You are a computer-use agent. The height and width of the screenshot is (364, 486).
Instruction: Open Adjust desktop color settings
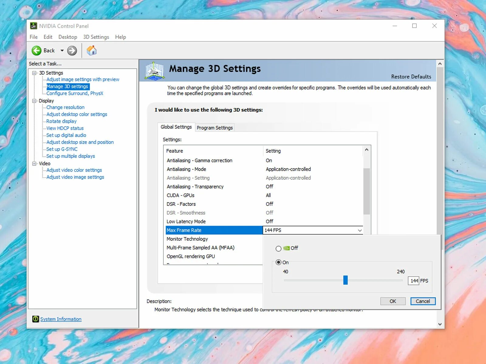click(77, 114)
